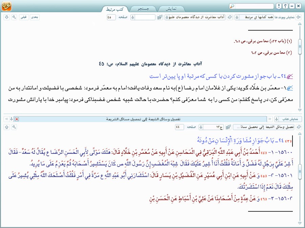Viewport: 305px width, 228px height.
Task: Click the wrench settings icon in the upper pane toolbar
Action: (x=14, y=17)
